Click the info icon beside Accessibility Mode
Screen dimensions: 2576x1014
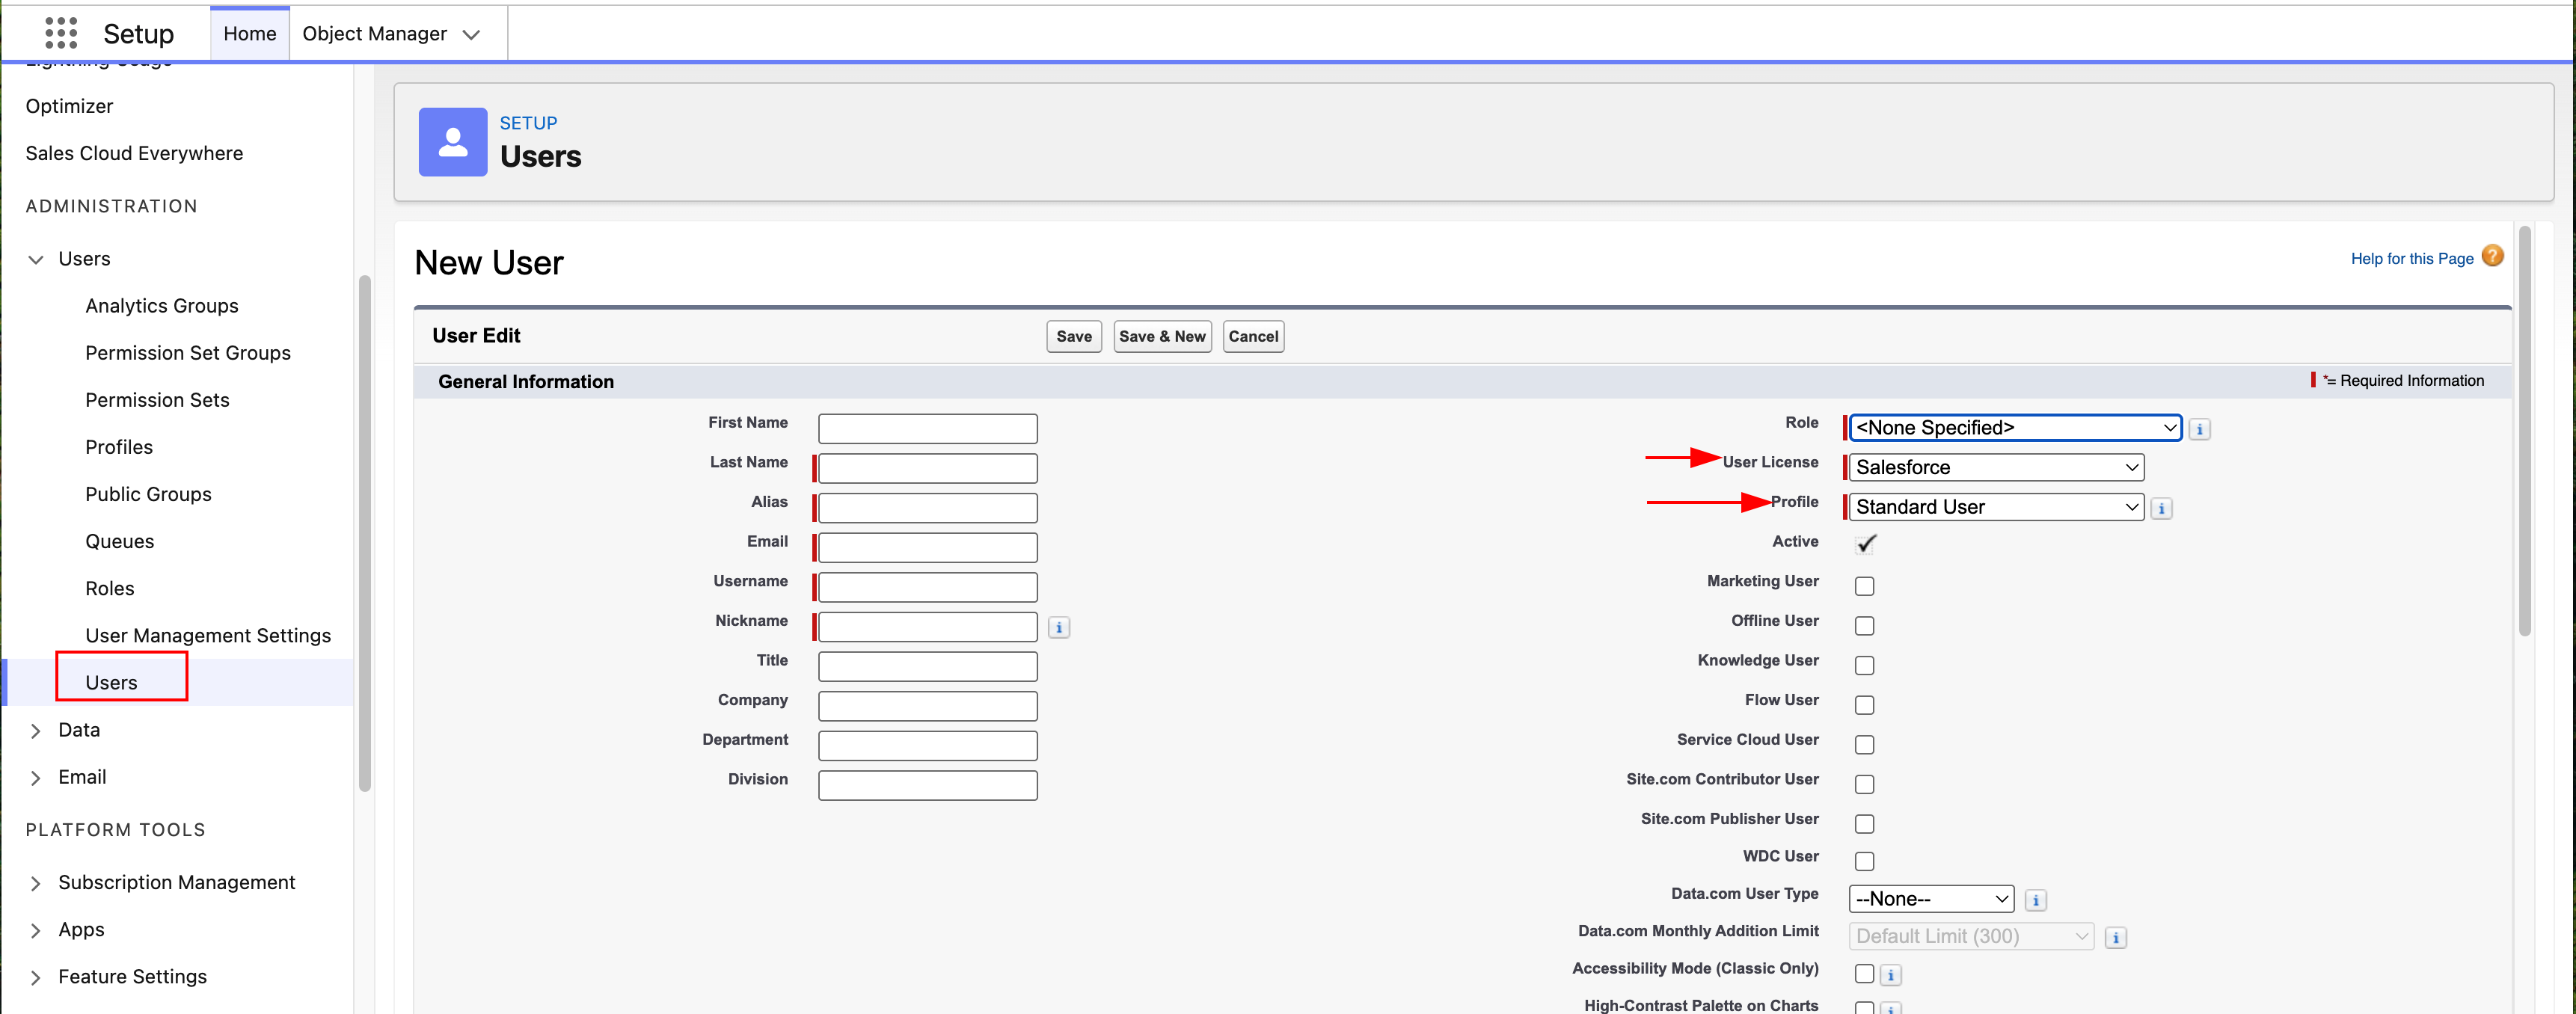coord(1890,974)
